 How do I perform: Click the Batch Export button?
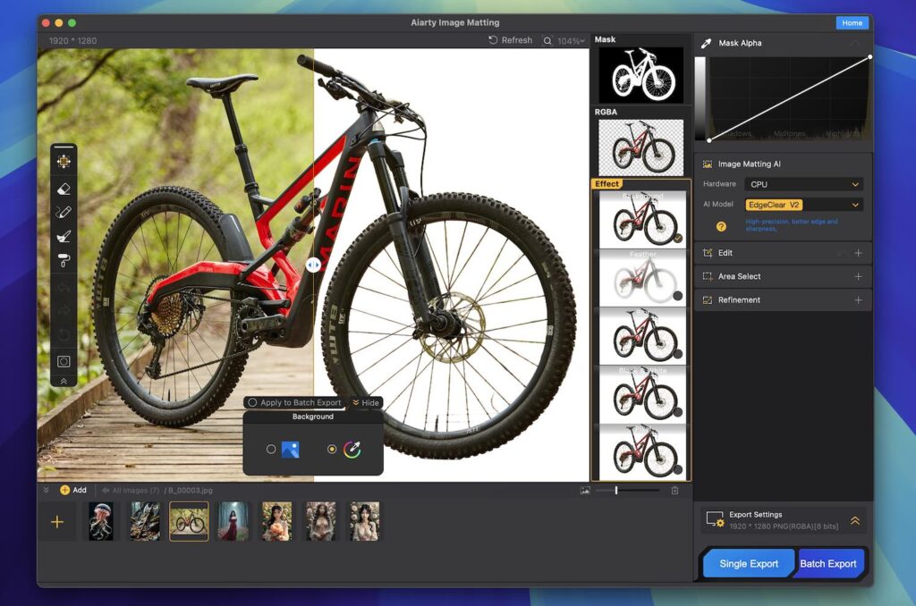pos(827,563)
